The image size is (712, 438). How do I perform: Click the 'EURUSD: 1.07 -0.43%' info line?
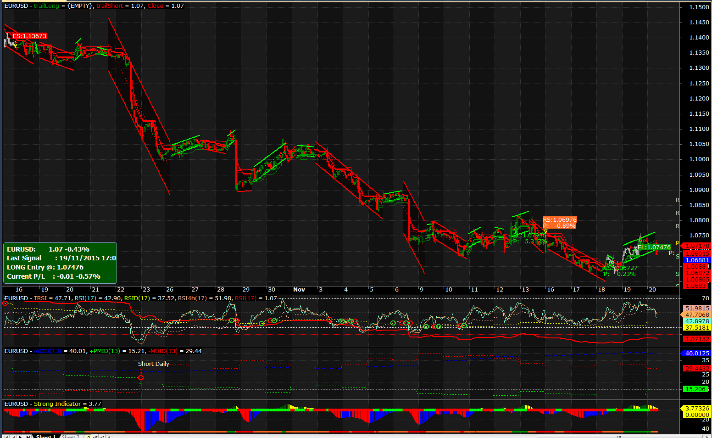48,249
